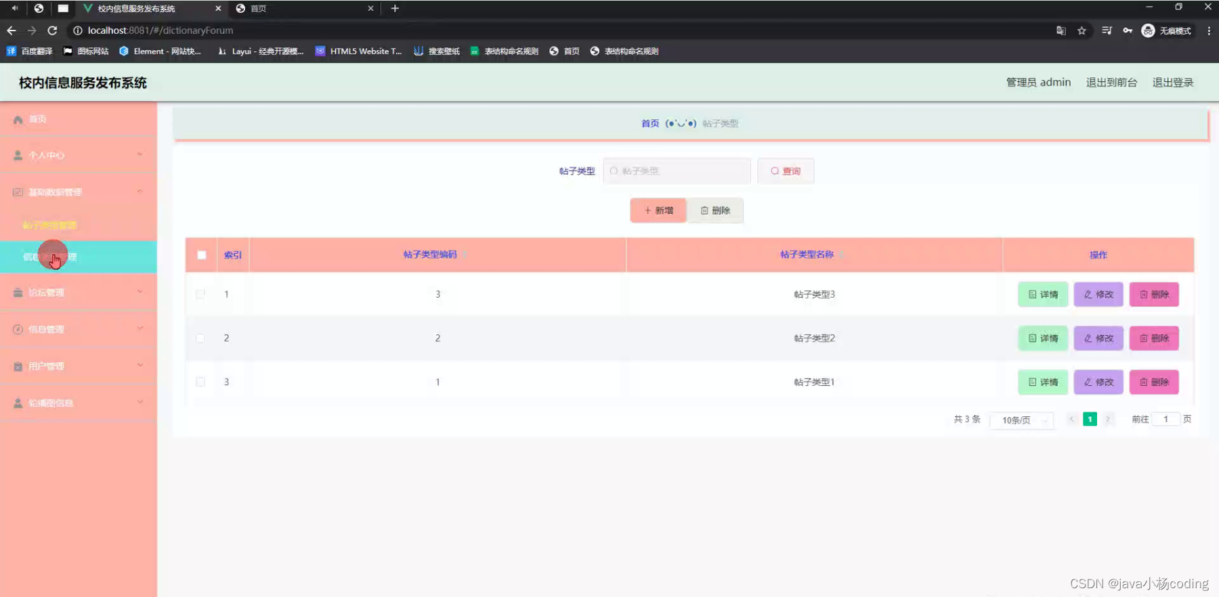Select the highlighted 信息类型管理 submenu item
The width and height of the screenshot is (1219, 597).
point(79,257)
